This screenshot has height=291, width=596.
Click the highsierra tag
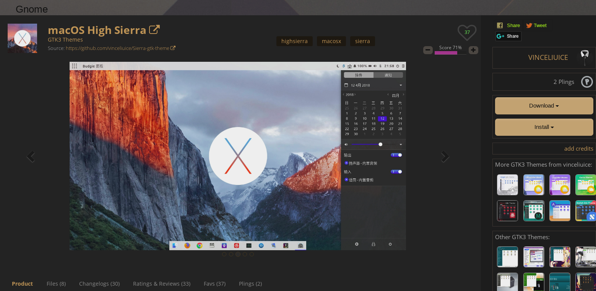tap(294, 41)
